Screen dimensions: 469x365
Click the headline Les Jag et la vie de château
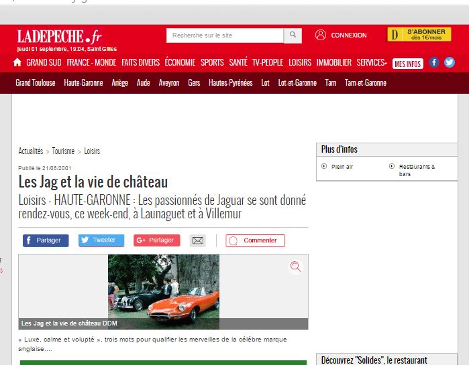coord(93,182)
